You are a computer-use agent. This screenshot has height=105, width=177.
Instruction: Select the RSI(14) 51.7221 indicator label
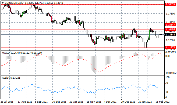[11, 78]
